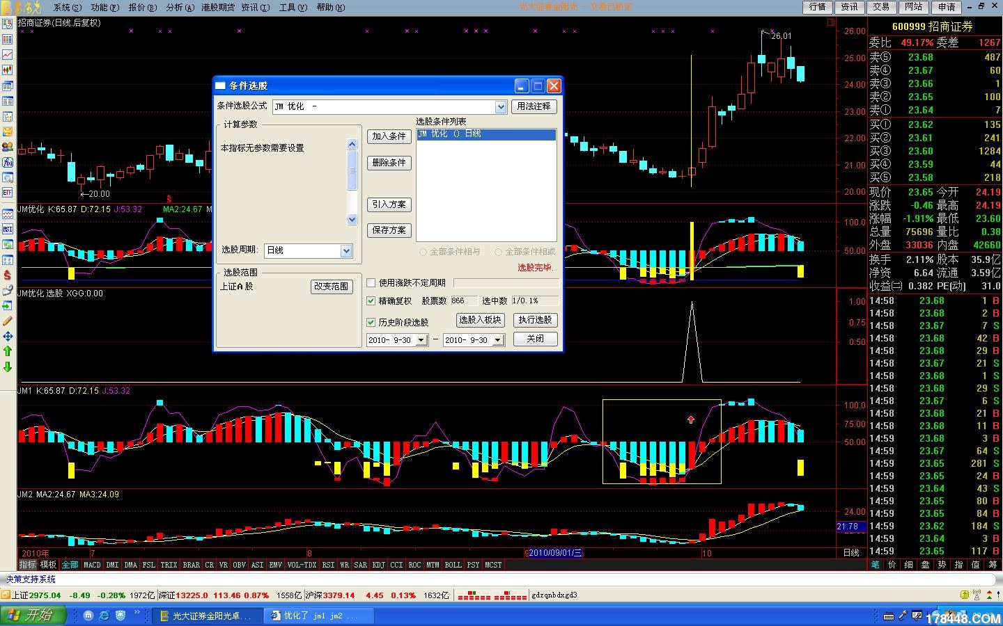
Task: Click the RSI indicator icon in sidebar
Action: click(8, 229)
